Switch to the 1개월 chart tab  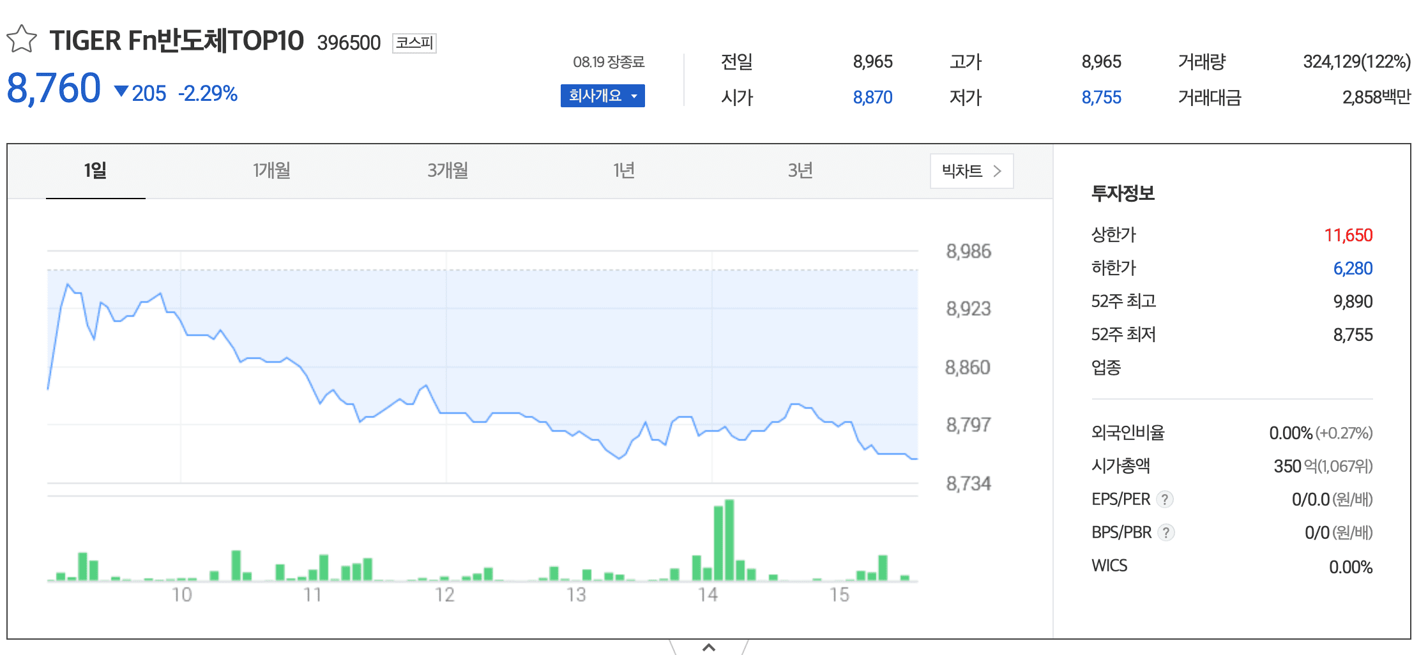click(271, 170)
